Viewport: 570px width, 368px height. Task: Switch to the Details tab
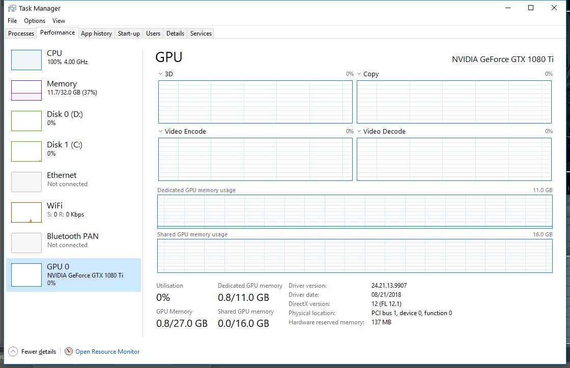click(175, 34)
